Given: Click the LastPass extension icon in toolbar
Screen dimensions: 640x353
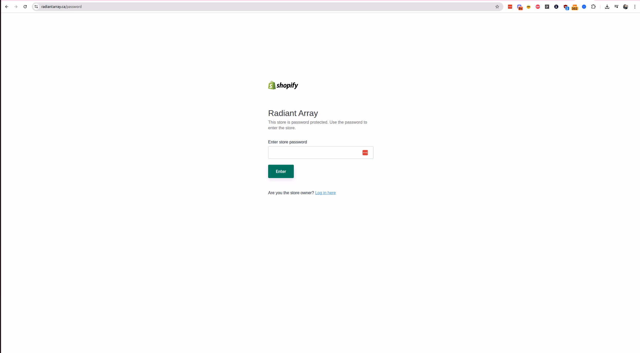Looking at the screenshot, I should (510, 7).
